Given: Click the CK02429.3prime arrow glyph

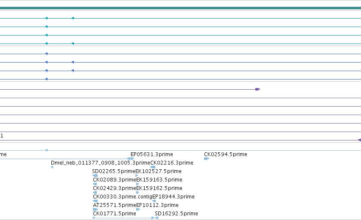Looking at the screenshot, I should pos(95,192).
